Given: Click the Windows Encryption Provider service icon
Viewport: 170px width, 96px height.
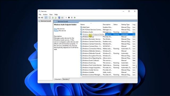Looking at the screenshot, I should 81,56.
